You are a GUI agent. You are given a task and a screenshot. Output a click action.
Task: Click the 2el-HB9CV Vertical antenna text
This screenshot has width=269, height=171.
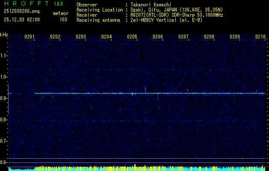point(166,20)
